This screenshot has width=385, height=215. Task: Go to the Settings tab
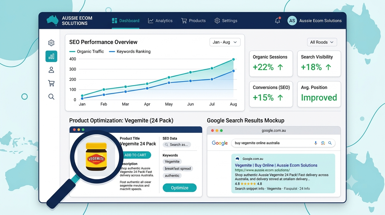point(226,21)
